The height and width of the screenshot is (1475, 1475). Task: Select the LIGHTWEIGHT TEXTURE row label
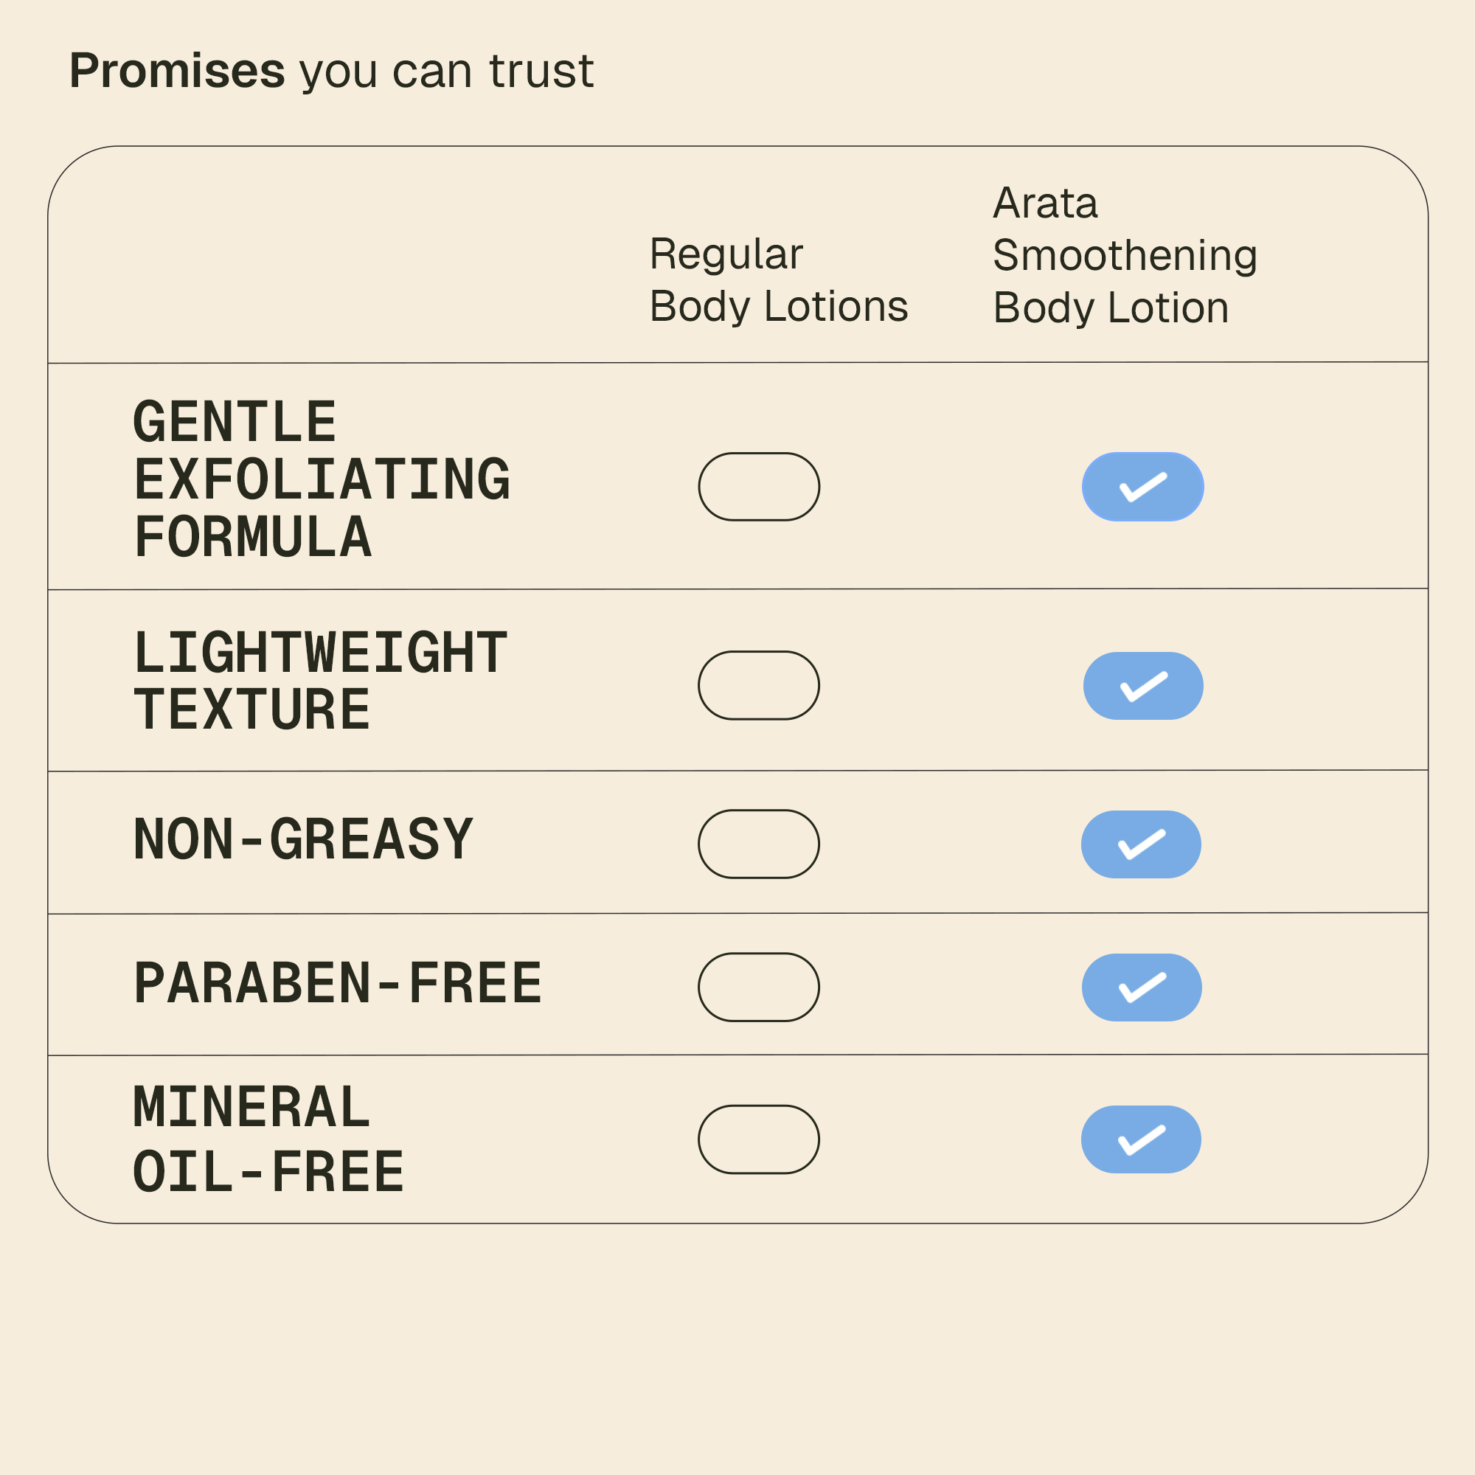coord(320,681)
